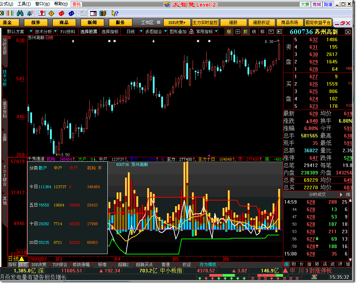The image size is (357, 284).
Task: Click the 固定收益平台 button
Action: (318, 23)
